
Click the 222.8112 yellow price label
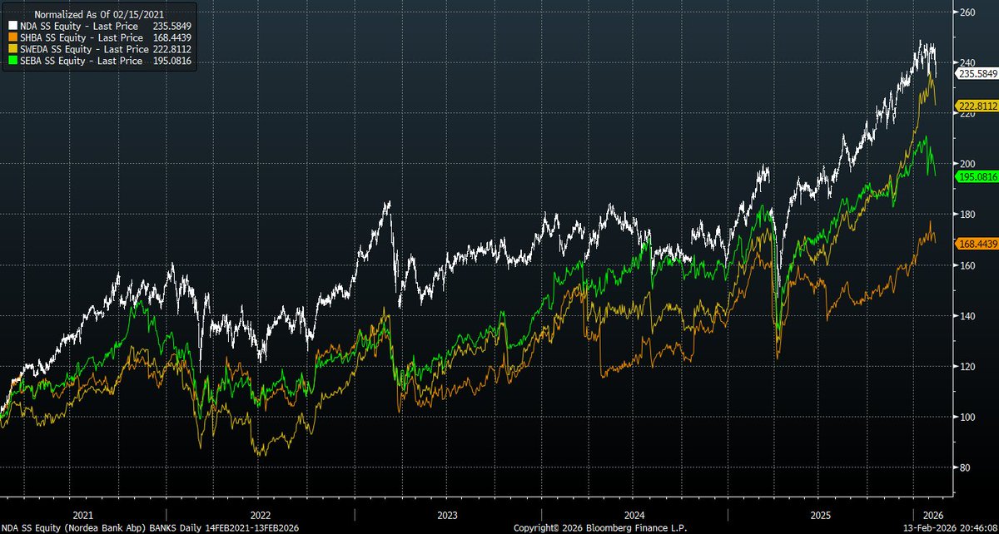[x=978, y=106]
